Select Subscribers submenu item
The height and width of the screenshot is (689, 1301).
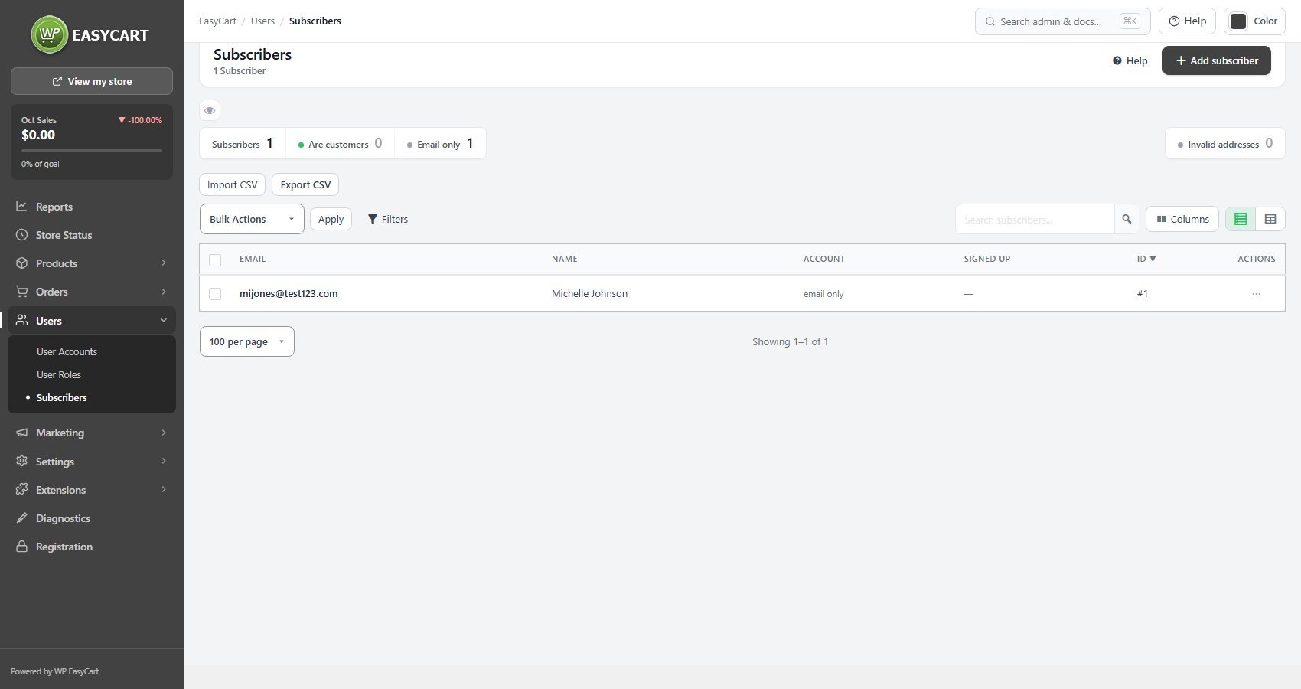pos(62,397)
